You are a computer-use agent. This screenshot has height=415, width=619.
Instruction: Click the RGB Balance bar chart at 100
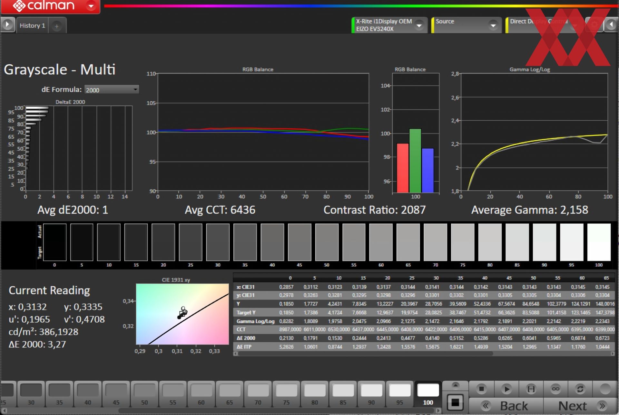click(x=416, y=133)
